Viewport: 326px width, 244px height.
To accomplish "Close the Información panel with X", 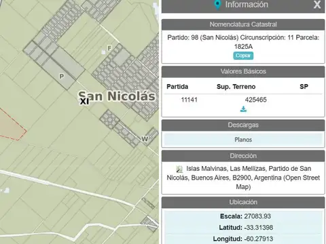I will 317,5.
